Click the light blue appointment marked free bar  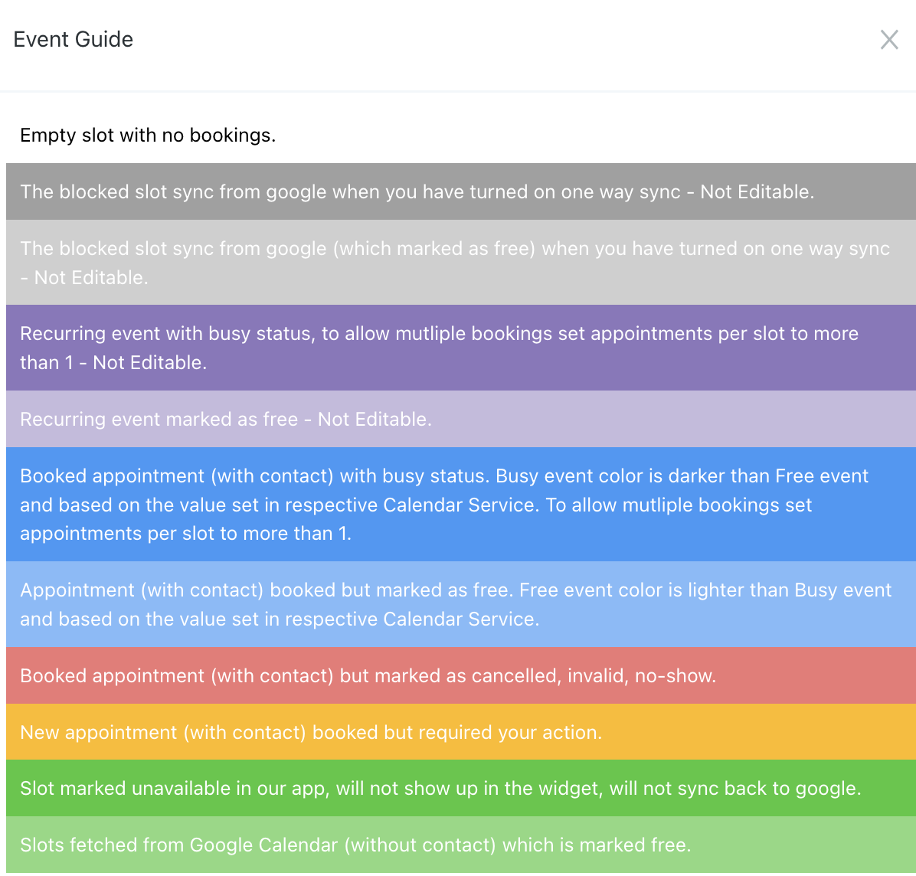[461, 604]
